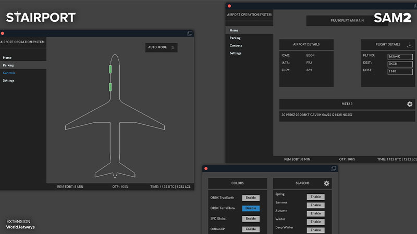Click the front green aircraft door marker
Screen dimensions: 417x234
pos(110,70)
